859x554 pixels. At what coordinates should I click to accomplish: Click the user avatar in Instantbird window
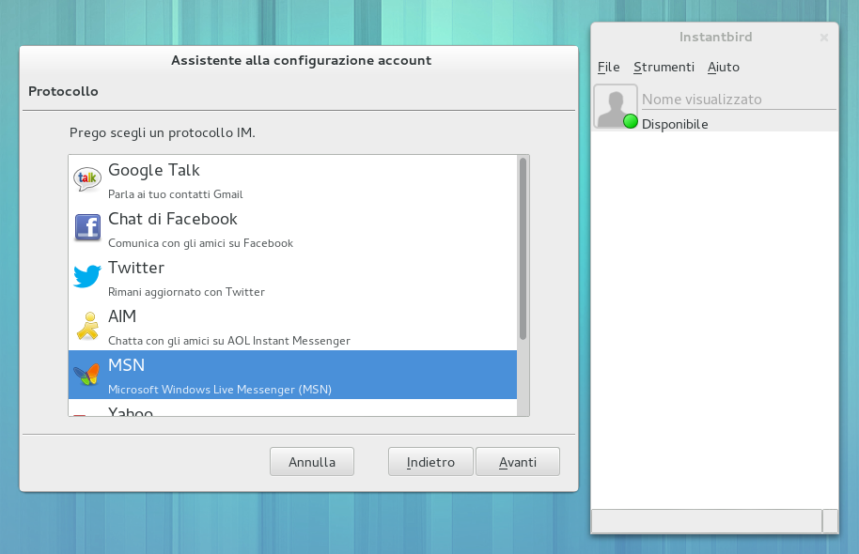616,106
